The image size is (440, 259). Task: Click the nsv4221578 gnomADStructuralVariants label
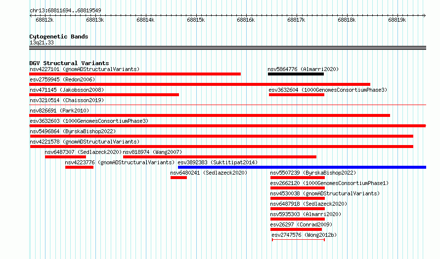pyautogui.click(x=85, y=142)
